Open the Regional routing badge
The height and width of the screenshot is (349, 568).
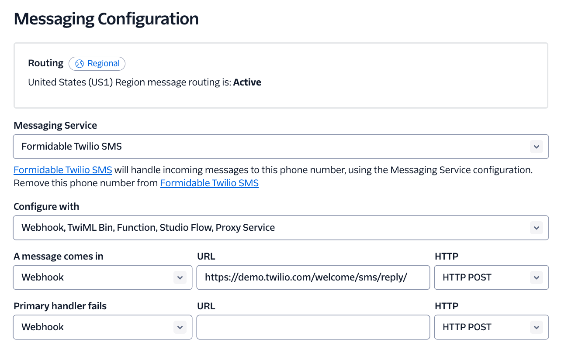tap(97, 64)
